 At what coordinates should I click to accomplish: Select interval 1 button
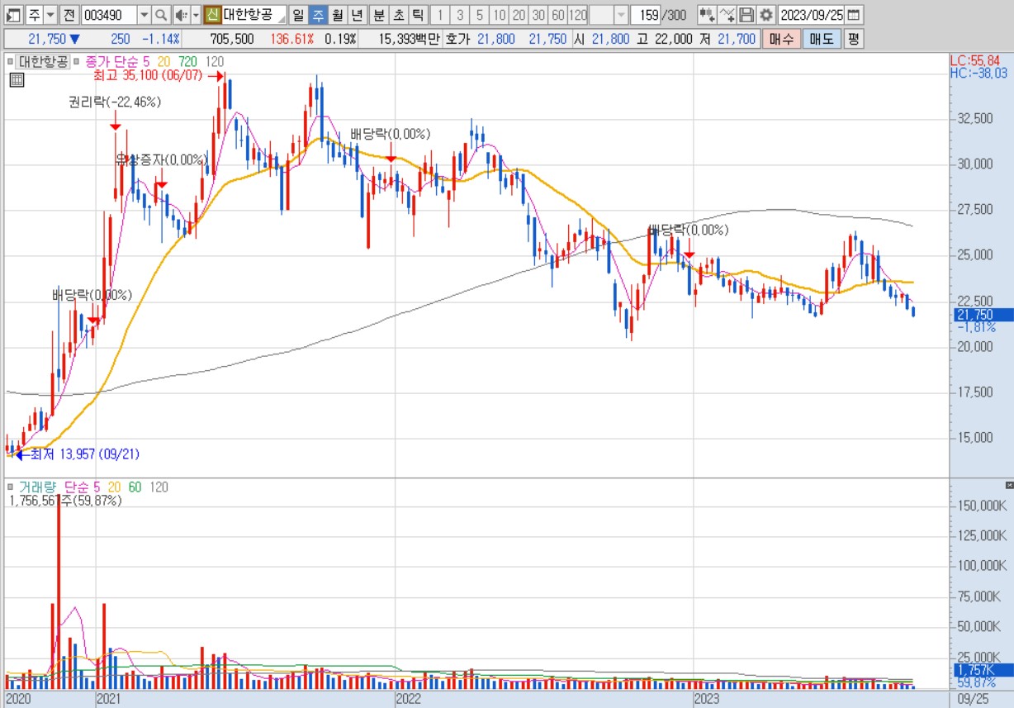pyautogui.click(x=440, y=15)
